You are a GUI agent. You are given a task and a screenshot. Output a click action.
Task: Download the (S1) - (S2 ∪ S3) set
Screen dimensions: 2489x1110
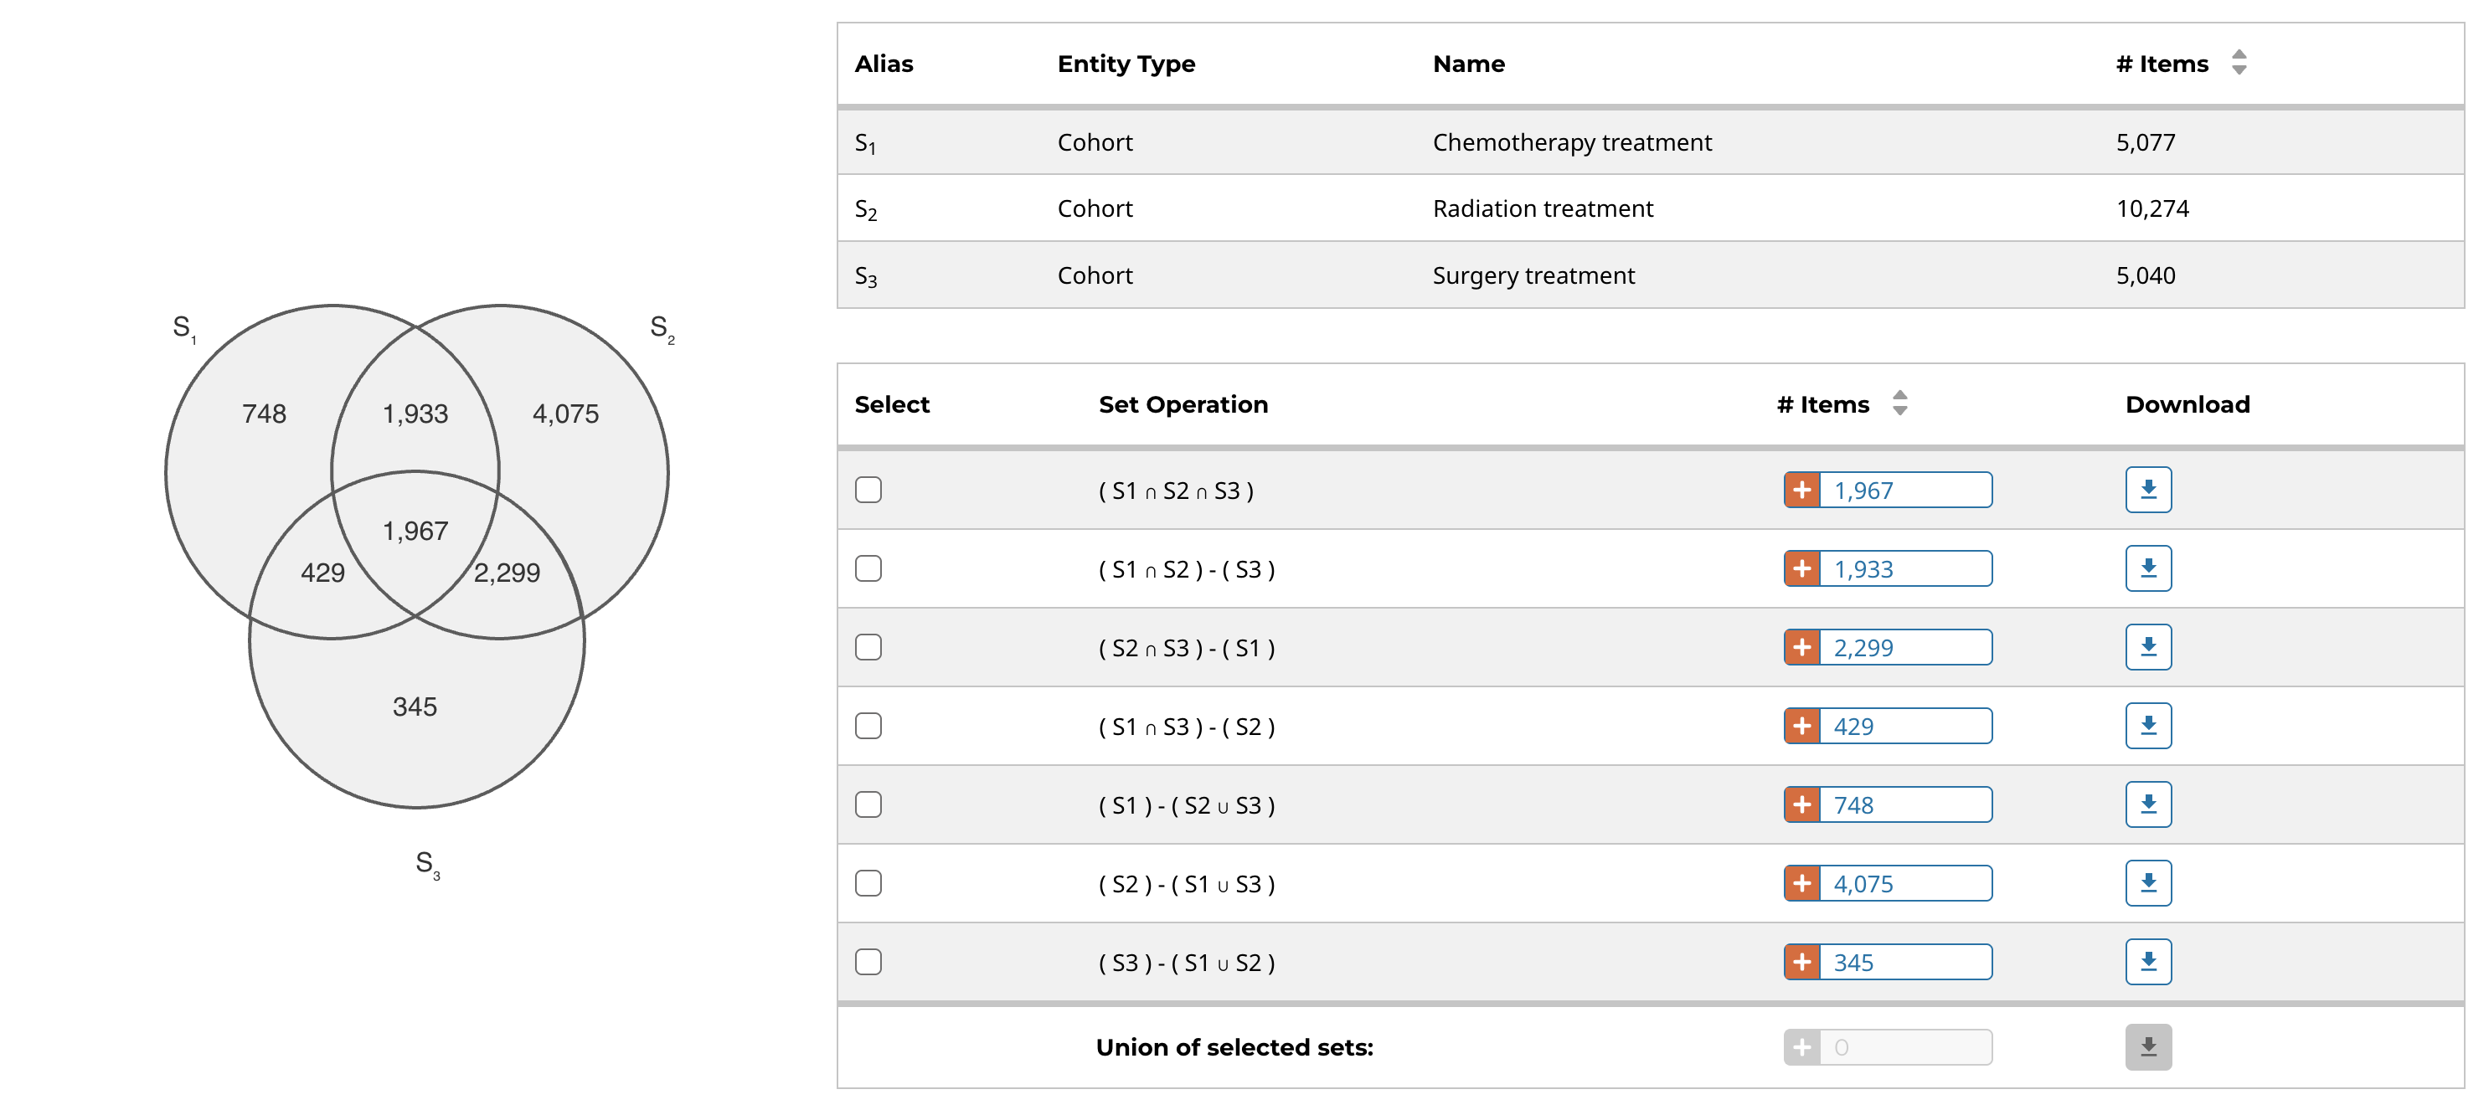2147,804
